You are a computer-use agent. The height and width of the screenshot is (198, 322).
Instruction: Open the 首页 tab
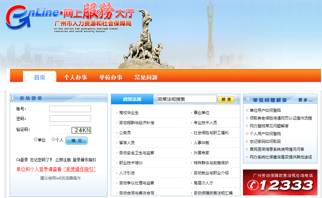click(40, 77)
